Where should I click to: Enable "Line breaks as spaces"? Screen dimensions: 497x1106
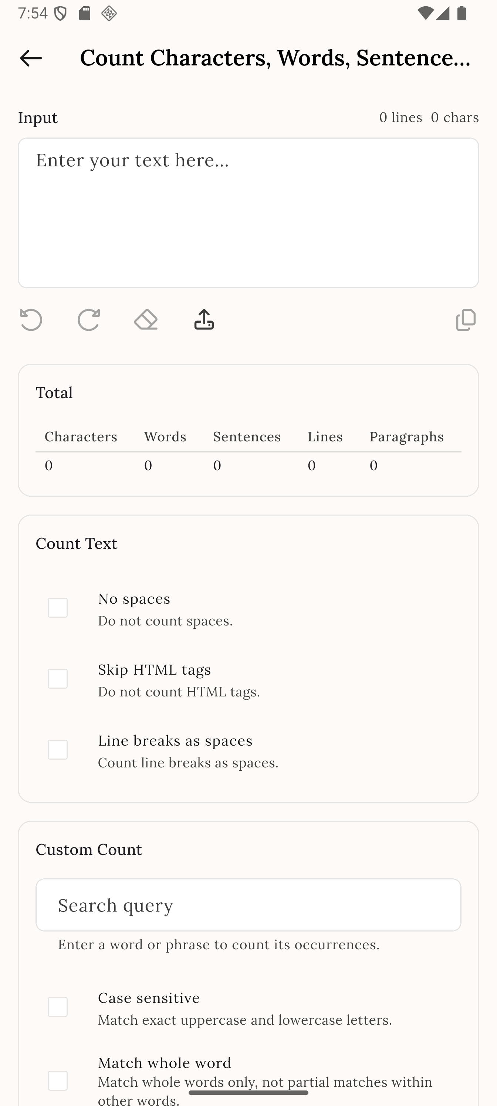[x=58, y=750]
